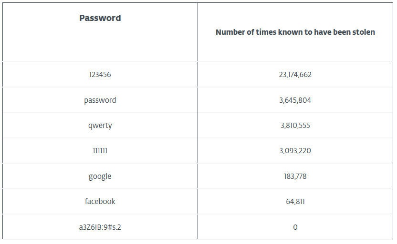Screen dimensions: 397x244
Task: Select the 123456 password cell
Action: 100,75
